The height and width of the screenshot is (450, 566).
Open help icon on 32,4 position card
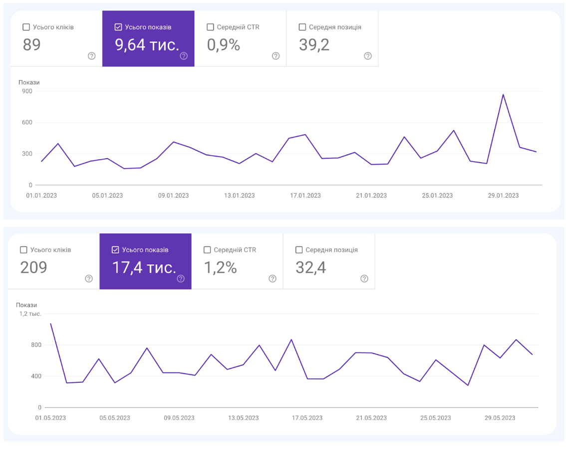click(364, 278)
